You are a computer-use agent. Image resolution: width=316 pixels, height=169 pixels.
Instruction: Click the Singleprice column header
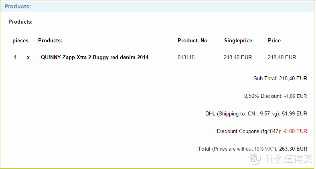click(238, 40)
